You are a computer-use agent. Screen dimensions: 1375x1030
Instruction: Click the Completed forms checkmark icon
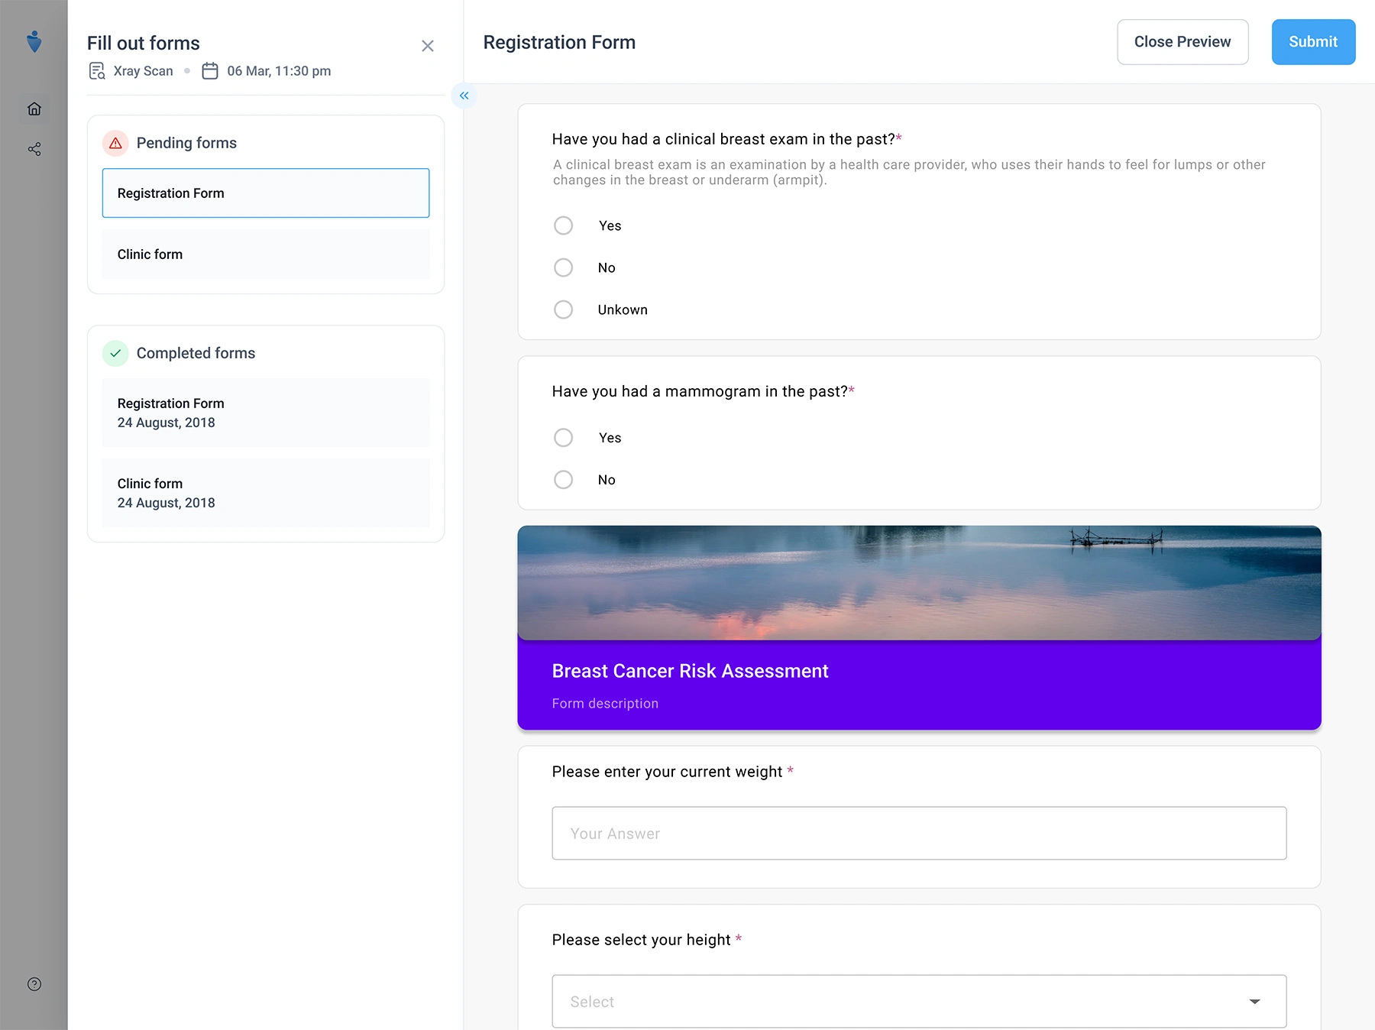[115, 353]
